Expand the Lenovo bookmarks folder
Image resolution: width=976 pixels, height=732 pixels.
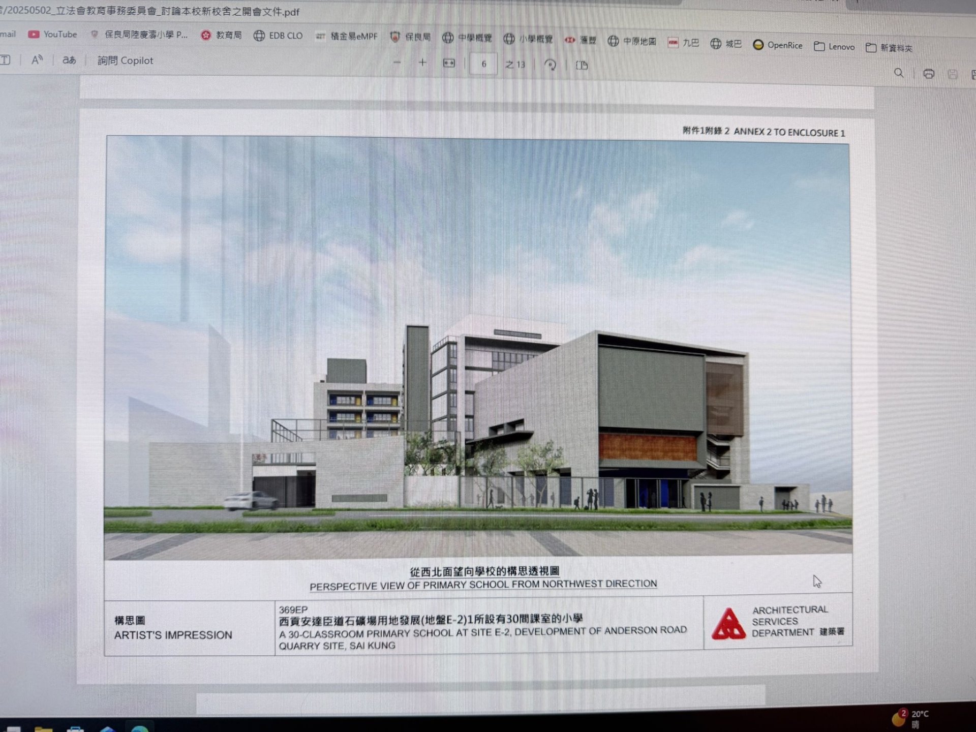tap(834, 47)
